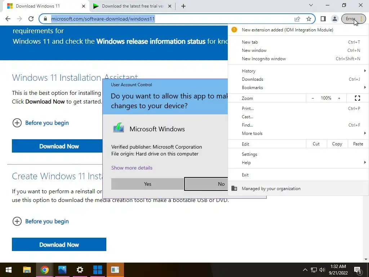This screenshot has height=277, width=369.
Task: Open New Incognito window
Action: pos(298,59)
